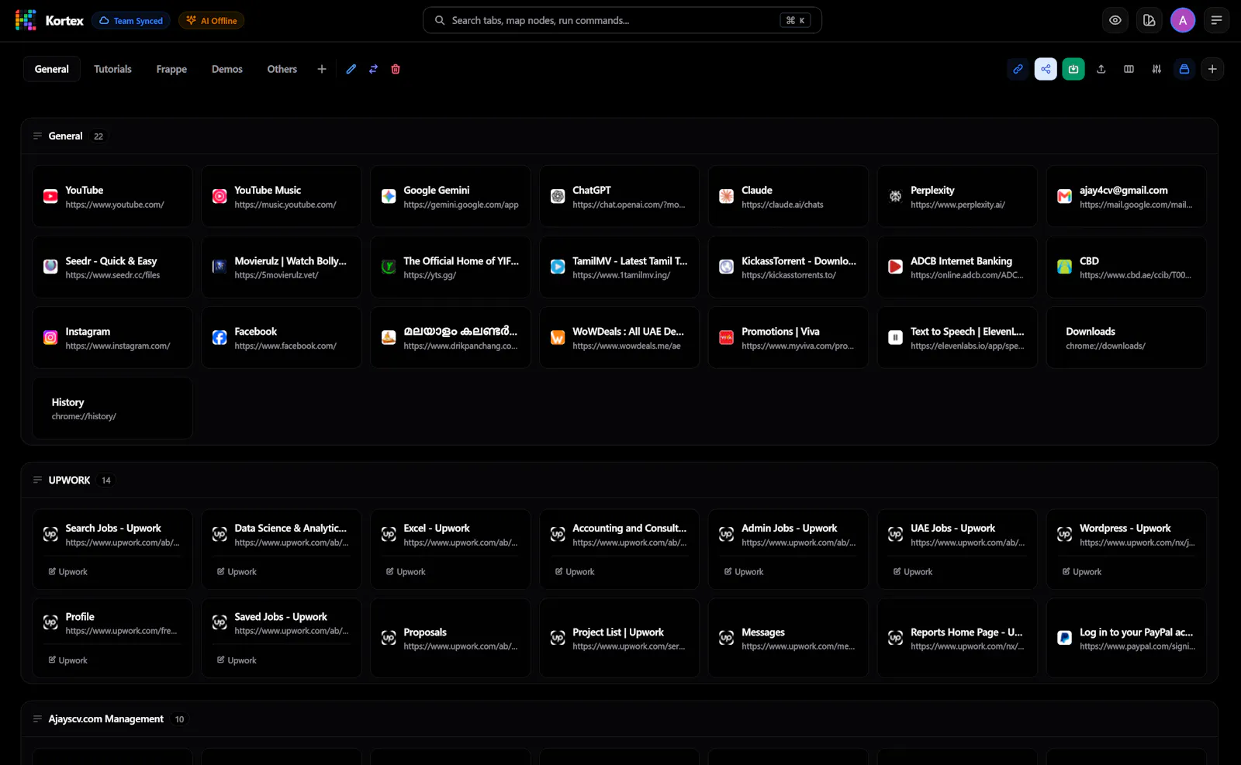Click the blue link icon in toolbar

coord(1018,69)
